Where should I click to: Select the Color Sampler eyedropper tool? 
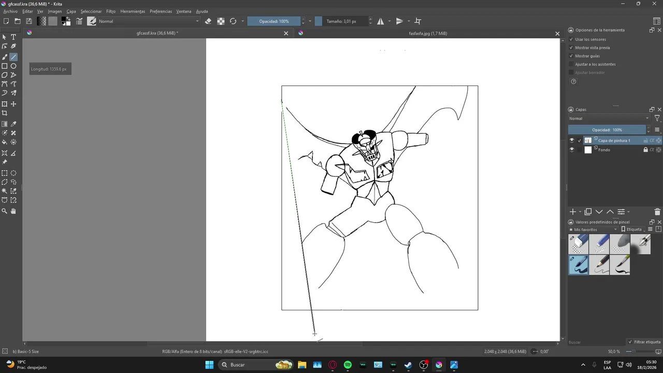pyautogui.click(x=13, y=124)
